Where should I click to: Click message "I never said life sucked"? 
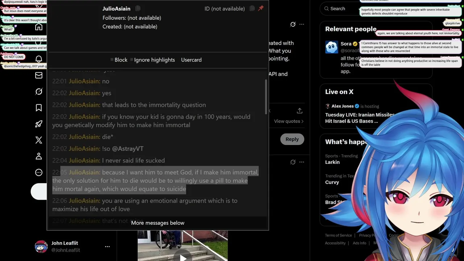133,160
